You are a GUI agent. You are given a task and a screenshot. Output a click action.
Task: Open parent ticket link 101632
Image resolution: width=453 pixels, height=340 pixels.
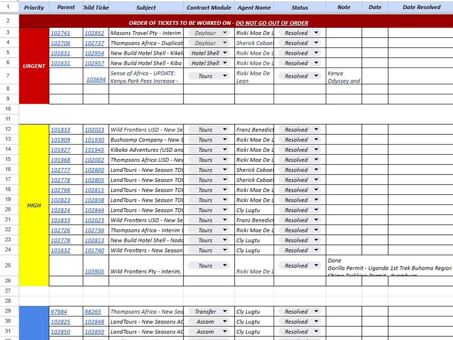pos(60,250)
